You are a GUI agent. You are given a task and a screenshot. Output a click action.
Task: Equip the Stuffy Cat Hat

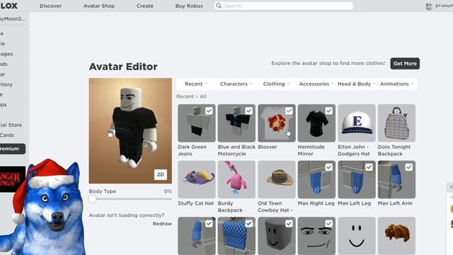197,179
